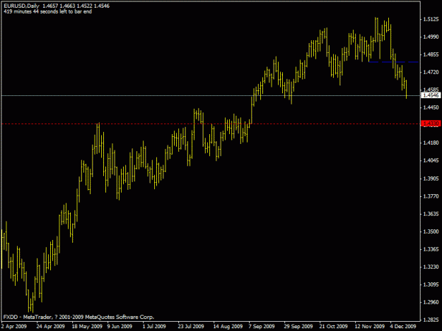Click the 18 May 2009 date label
This screenshot has height=331, width=442.
(87, 326)
